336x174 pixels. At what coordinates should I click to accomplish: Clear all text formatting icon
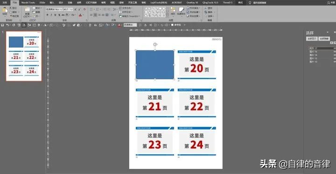click(x=84, y=9)
